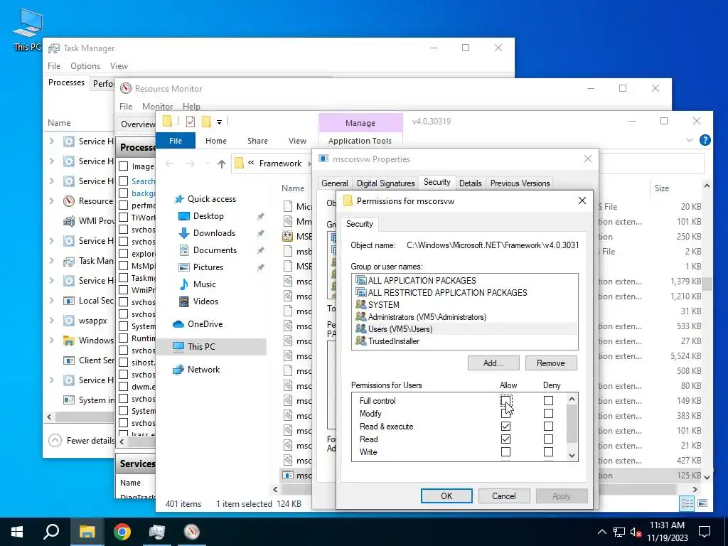The width and height of the screenshot is (728, 546).
Task: Open Downloads folder in navigation pane
Action: click(214, 233)
